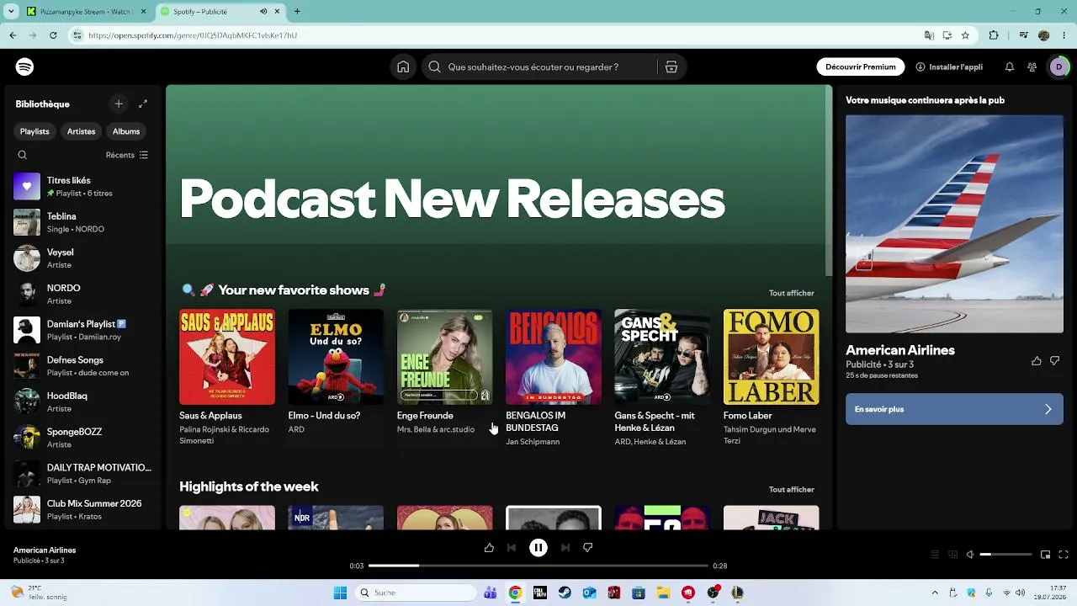Click the browser address bar URL

[193, 35]
